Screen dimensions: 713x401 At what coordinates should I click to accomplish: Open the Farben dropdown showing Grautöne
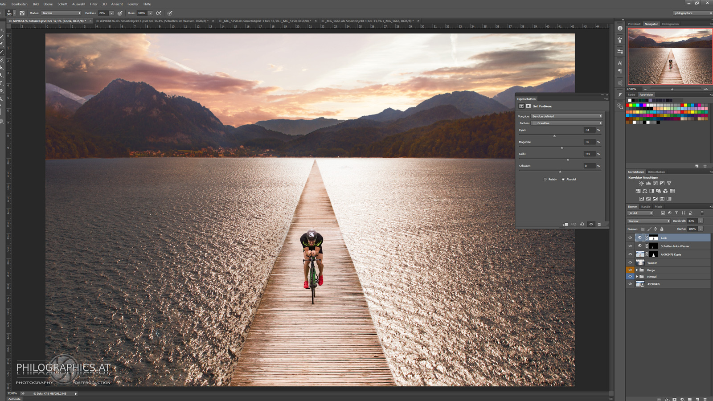click(567, 123)
